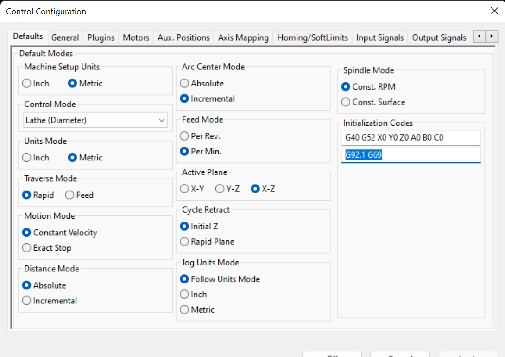Set Arc Center Mode to Absolute
Image resolution: width=505 pixels, height=357 pixels.
[184, 84]
